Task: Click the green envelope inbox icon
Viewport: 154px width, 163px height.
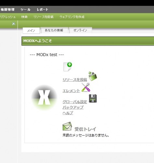Action: (67, 126)
